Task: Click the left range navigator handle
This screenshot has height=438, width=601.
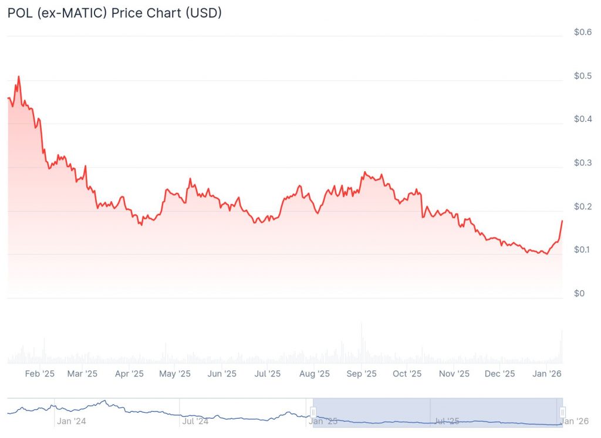Action: 313,412
